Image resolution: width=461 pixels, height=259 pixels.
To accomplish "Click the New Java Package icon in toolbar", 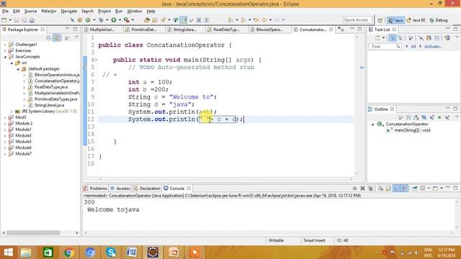I will tap(80, 20).
